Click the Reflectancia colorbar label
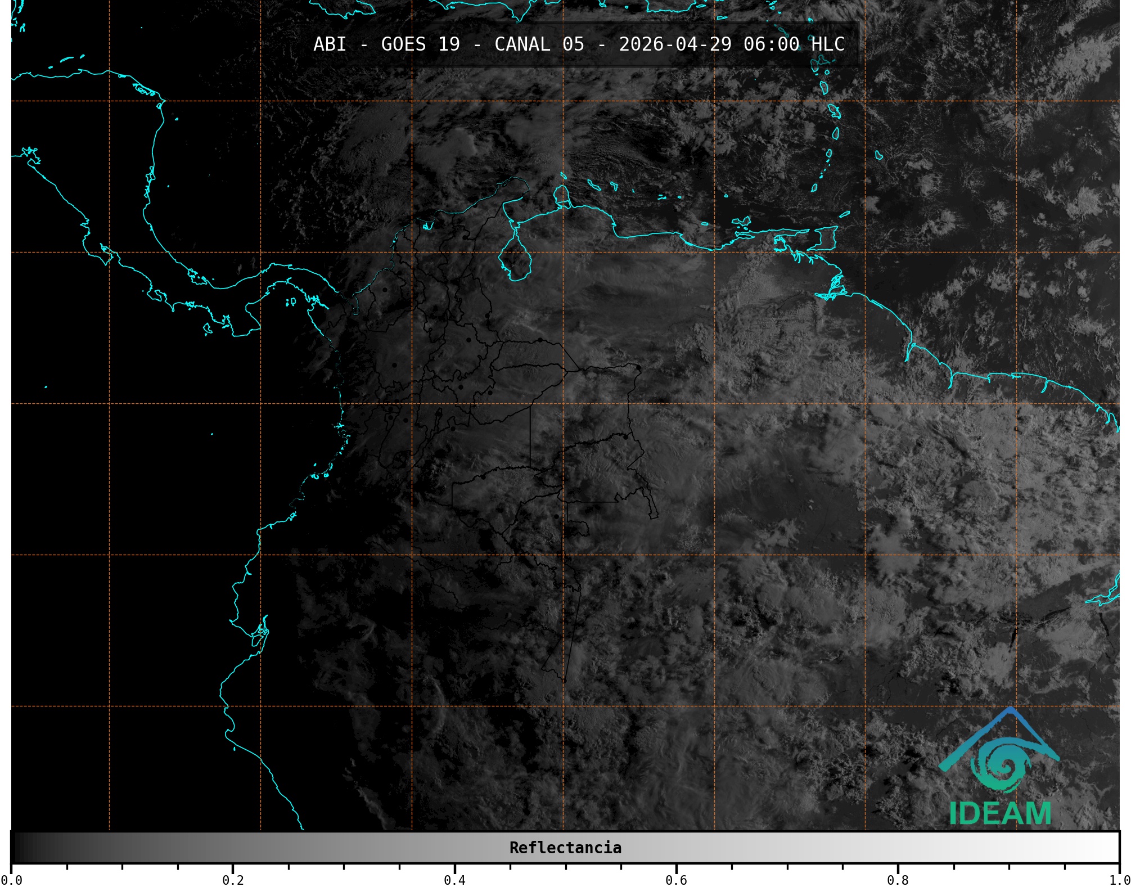 pyautogui.click(x=565, y=848)
